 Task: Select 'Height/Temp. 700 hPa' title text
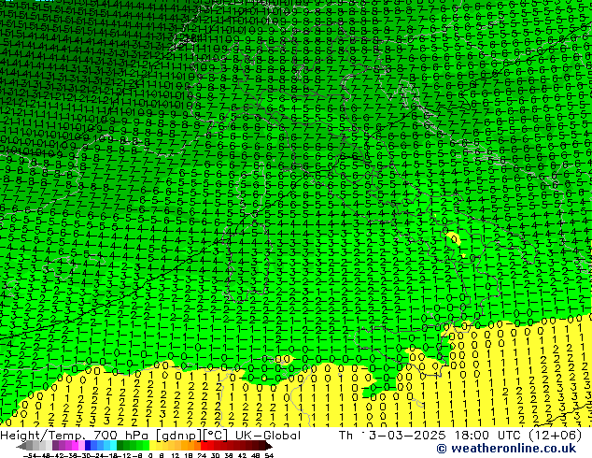74,436
